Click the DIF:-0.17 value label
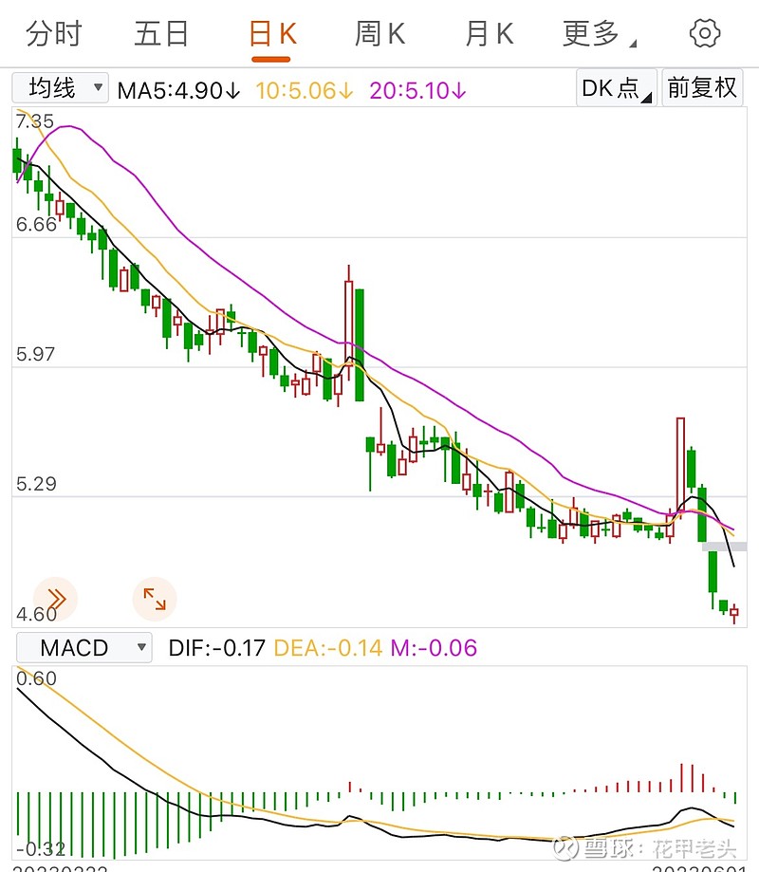Viewport: 759px width, 872px height. point(209,647)
